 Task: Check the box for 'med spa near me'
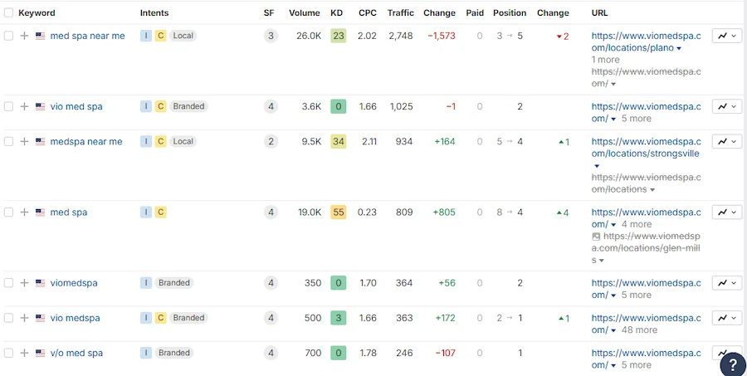point(8,36)
